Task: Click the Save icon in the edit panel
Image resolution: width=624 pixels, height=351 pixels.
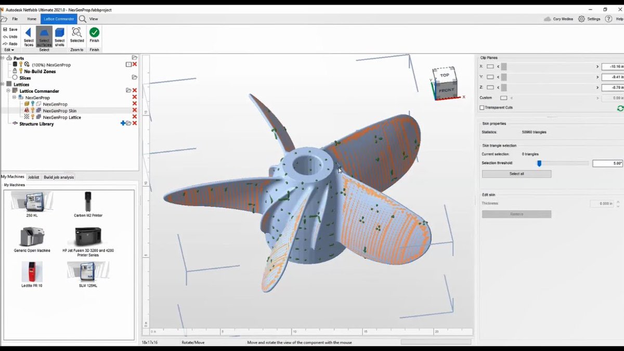Action: coord(10,29)
